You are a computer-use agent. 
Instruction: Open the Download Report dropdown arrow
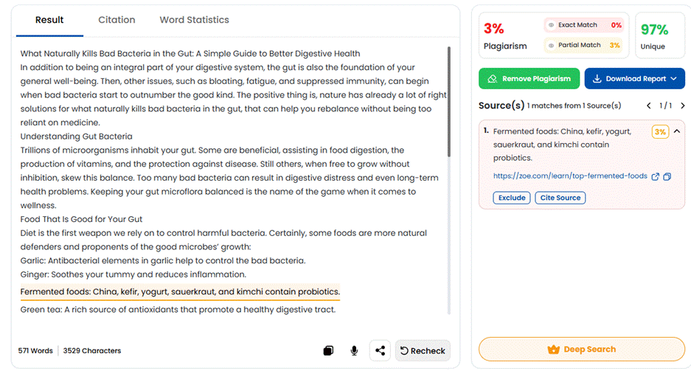(673, 79)
